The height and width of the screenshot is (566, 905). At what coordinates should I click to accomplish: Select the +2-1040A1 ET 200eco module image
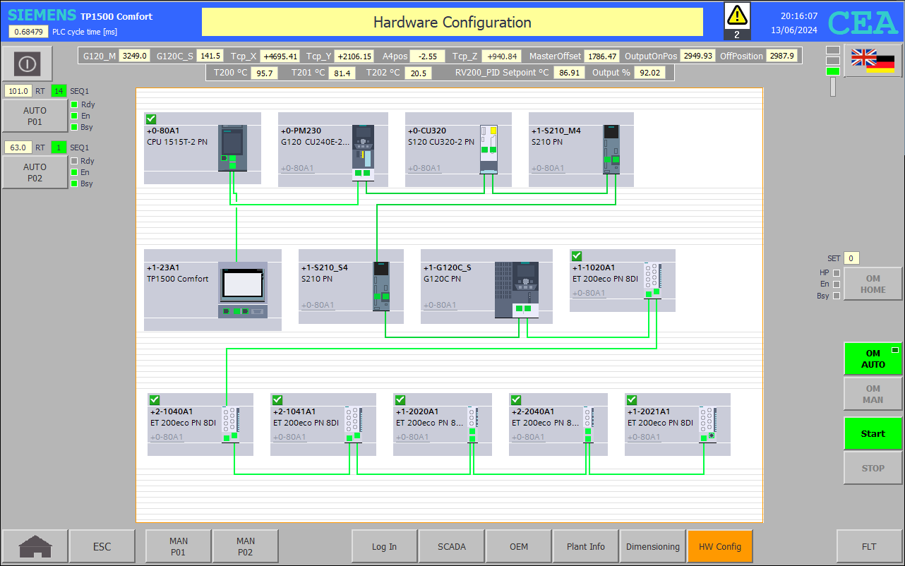[230, 424]
